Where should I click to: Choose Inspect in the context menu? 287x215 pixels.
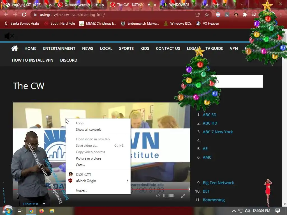pyautogui.click(x=98, y=190)
